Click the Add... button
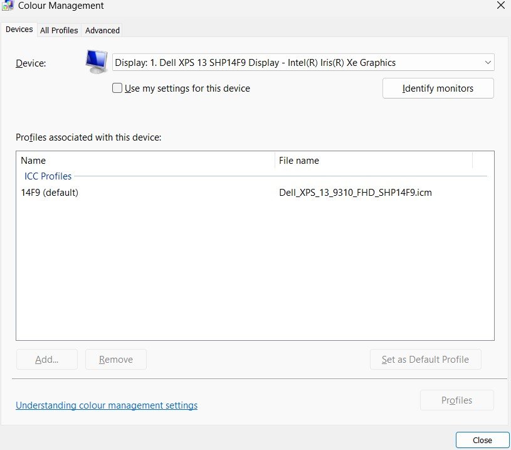Screen dimensions: 511x450 point(47,359)
